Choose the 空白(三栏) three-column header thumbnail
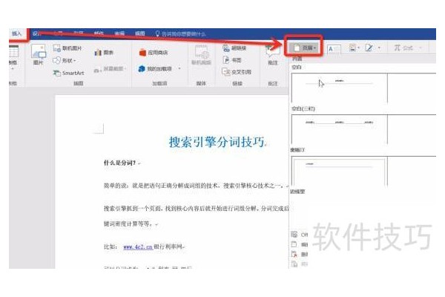The width and height of the screenshot is (445, 297). tap(339, 129)
